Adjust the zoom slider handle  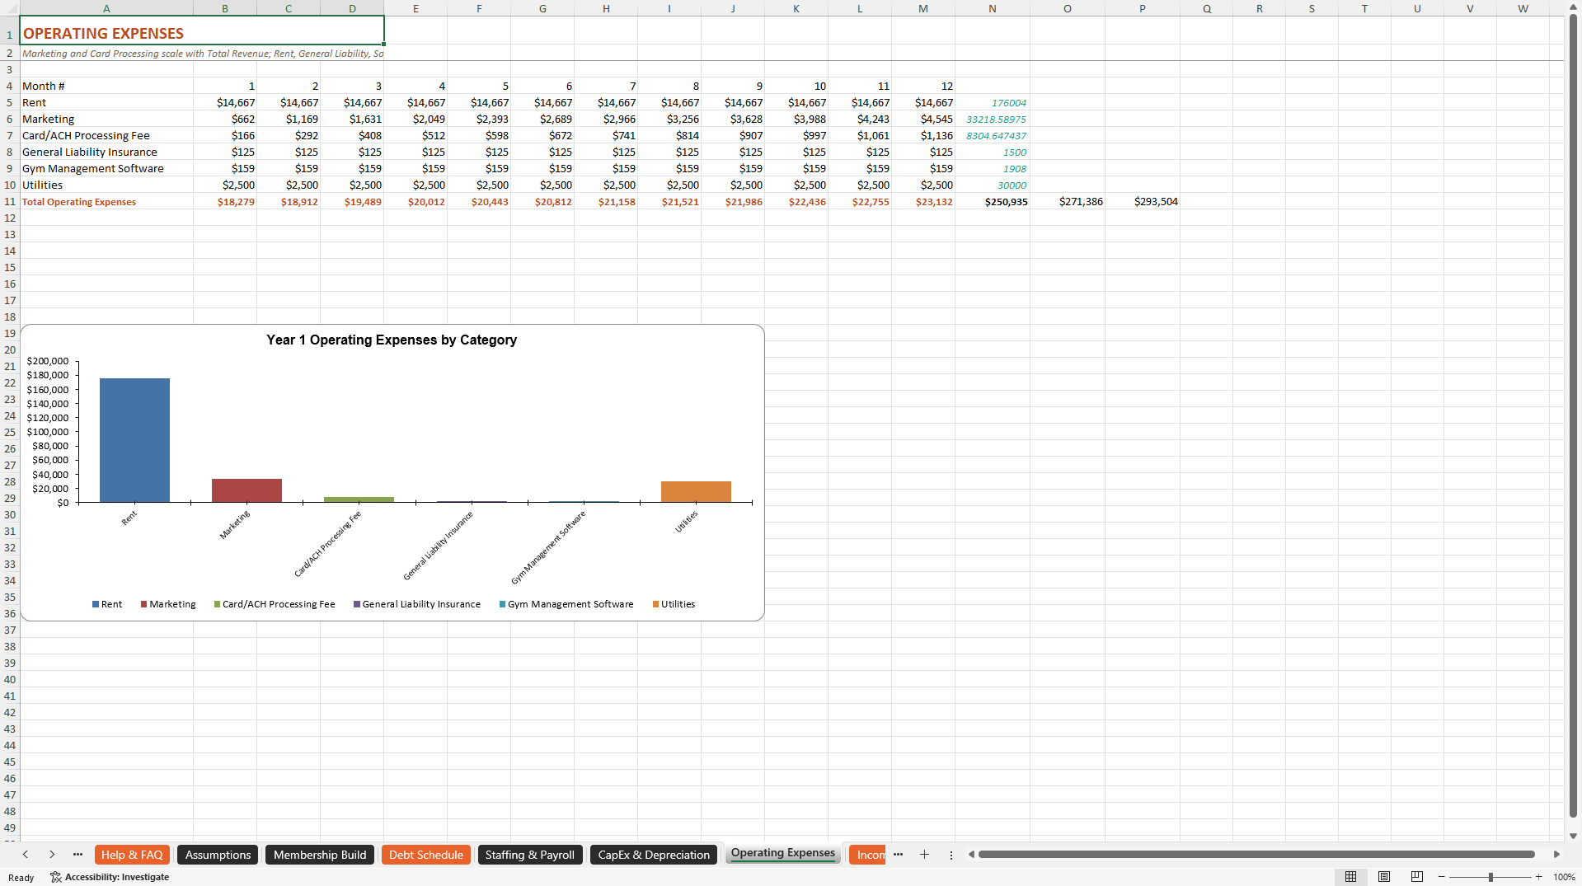click(x=1490, y=877)
